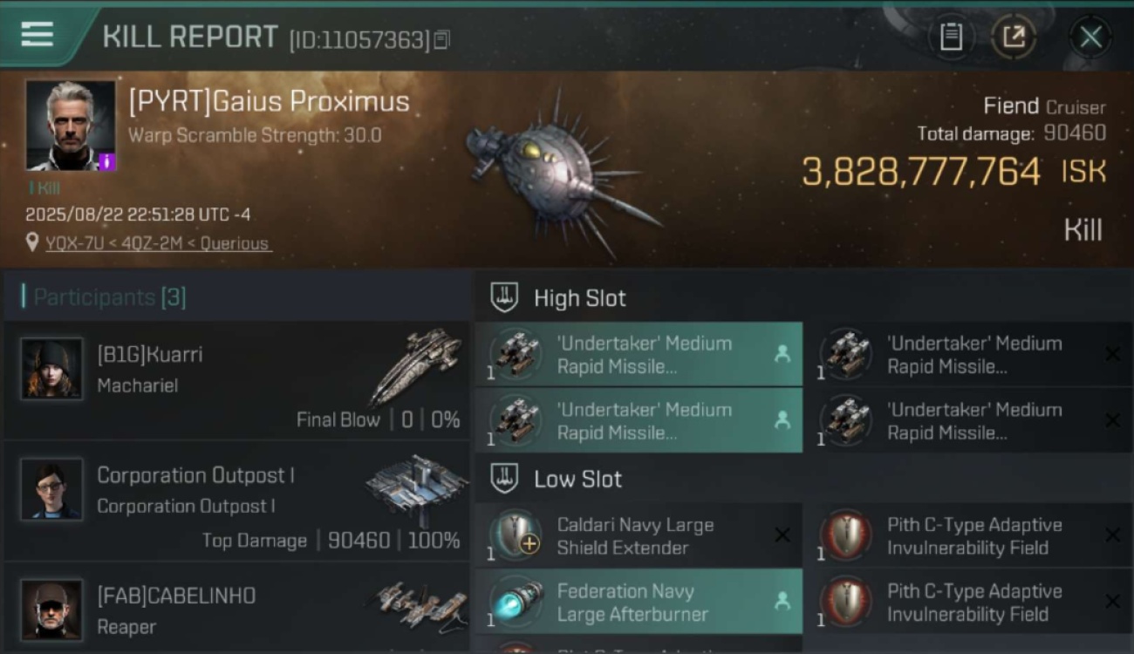1134x654 pixels.
Task: Click the X on the first Pith C-Type field
Action: tap(1112, 535)
